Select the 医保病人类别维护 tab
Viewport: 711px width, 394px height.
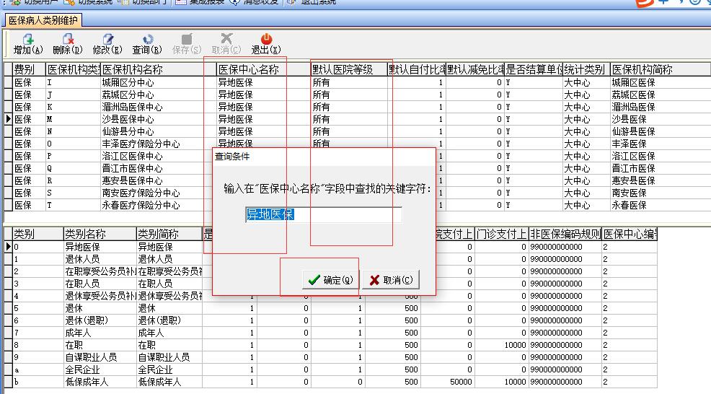(43, 20)
